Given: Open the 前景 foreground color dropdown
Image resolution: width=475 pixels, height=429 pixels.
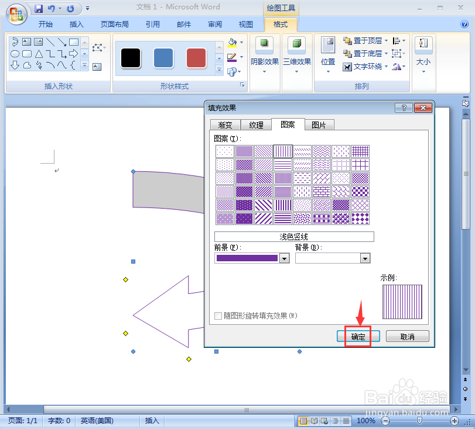Looking at the screenshot, I should tap(284, 258).
